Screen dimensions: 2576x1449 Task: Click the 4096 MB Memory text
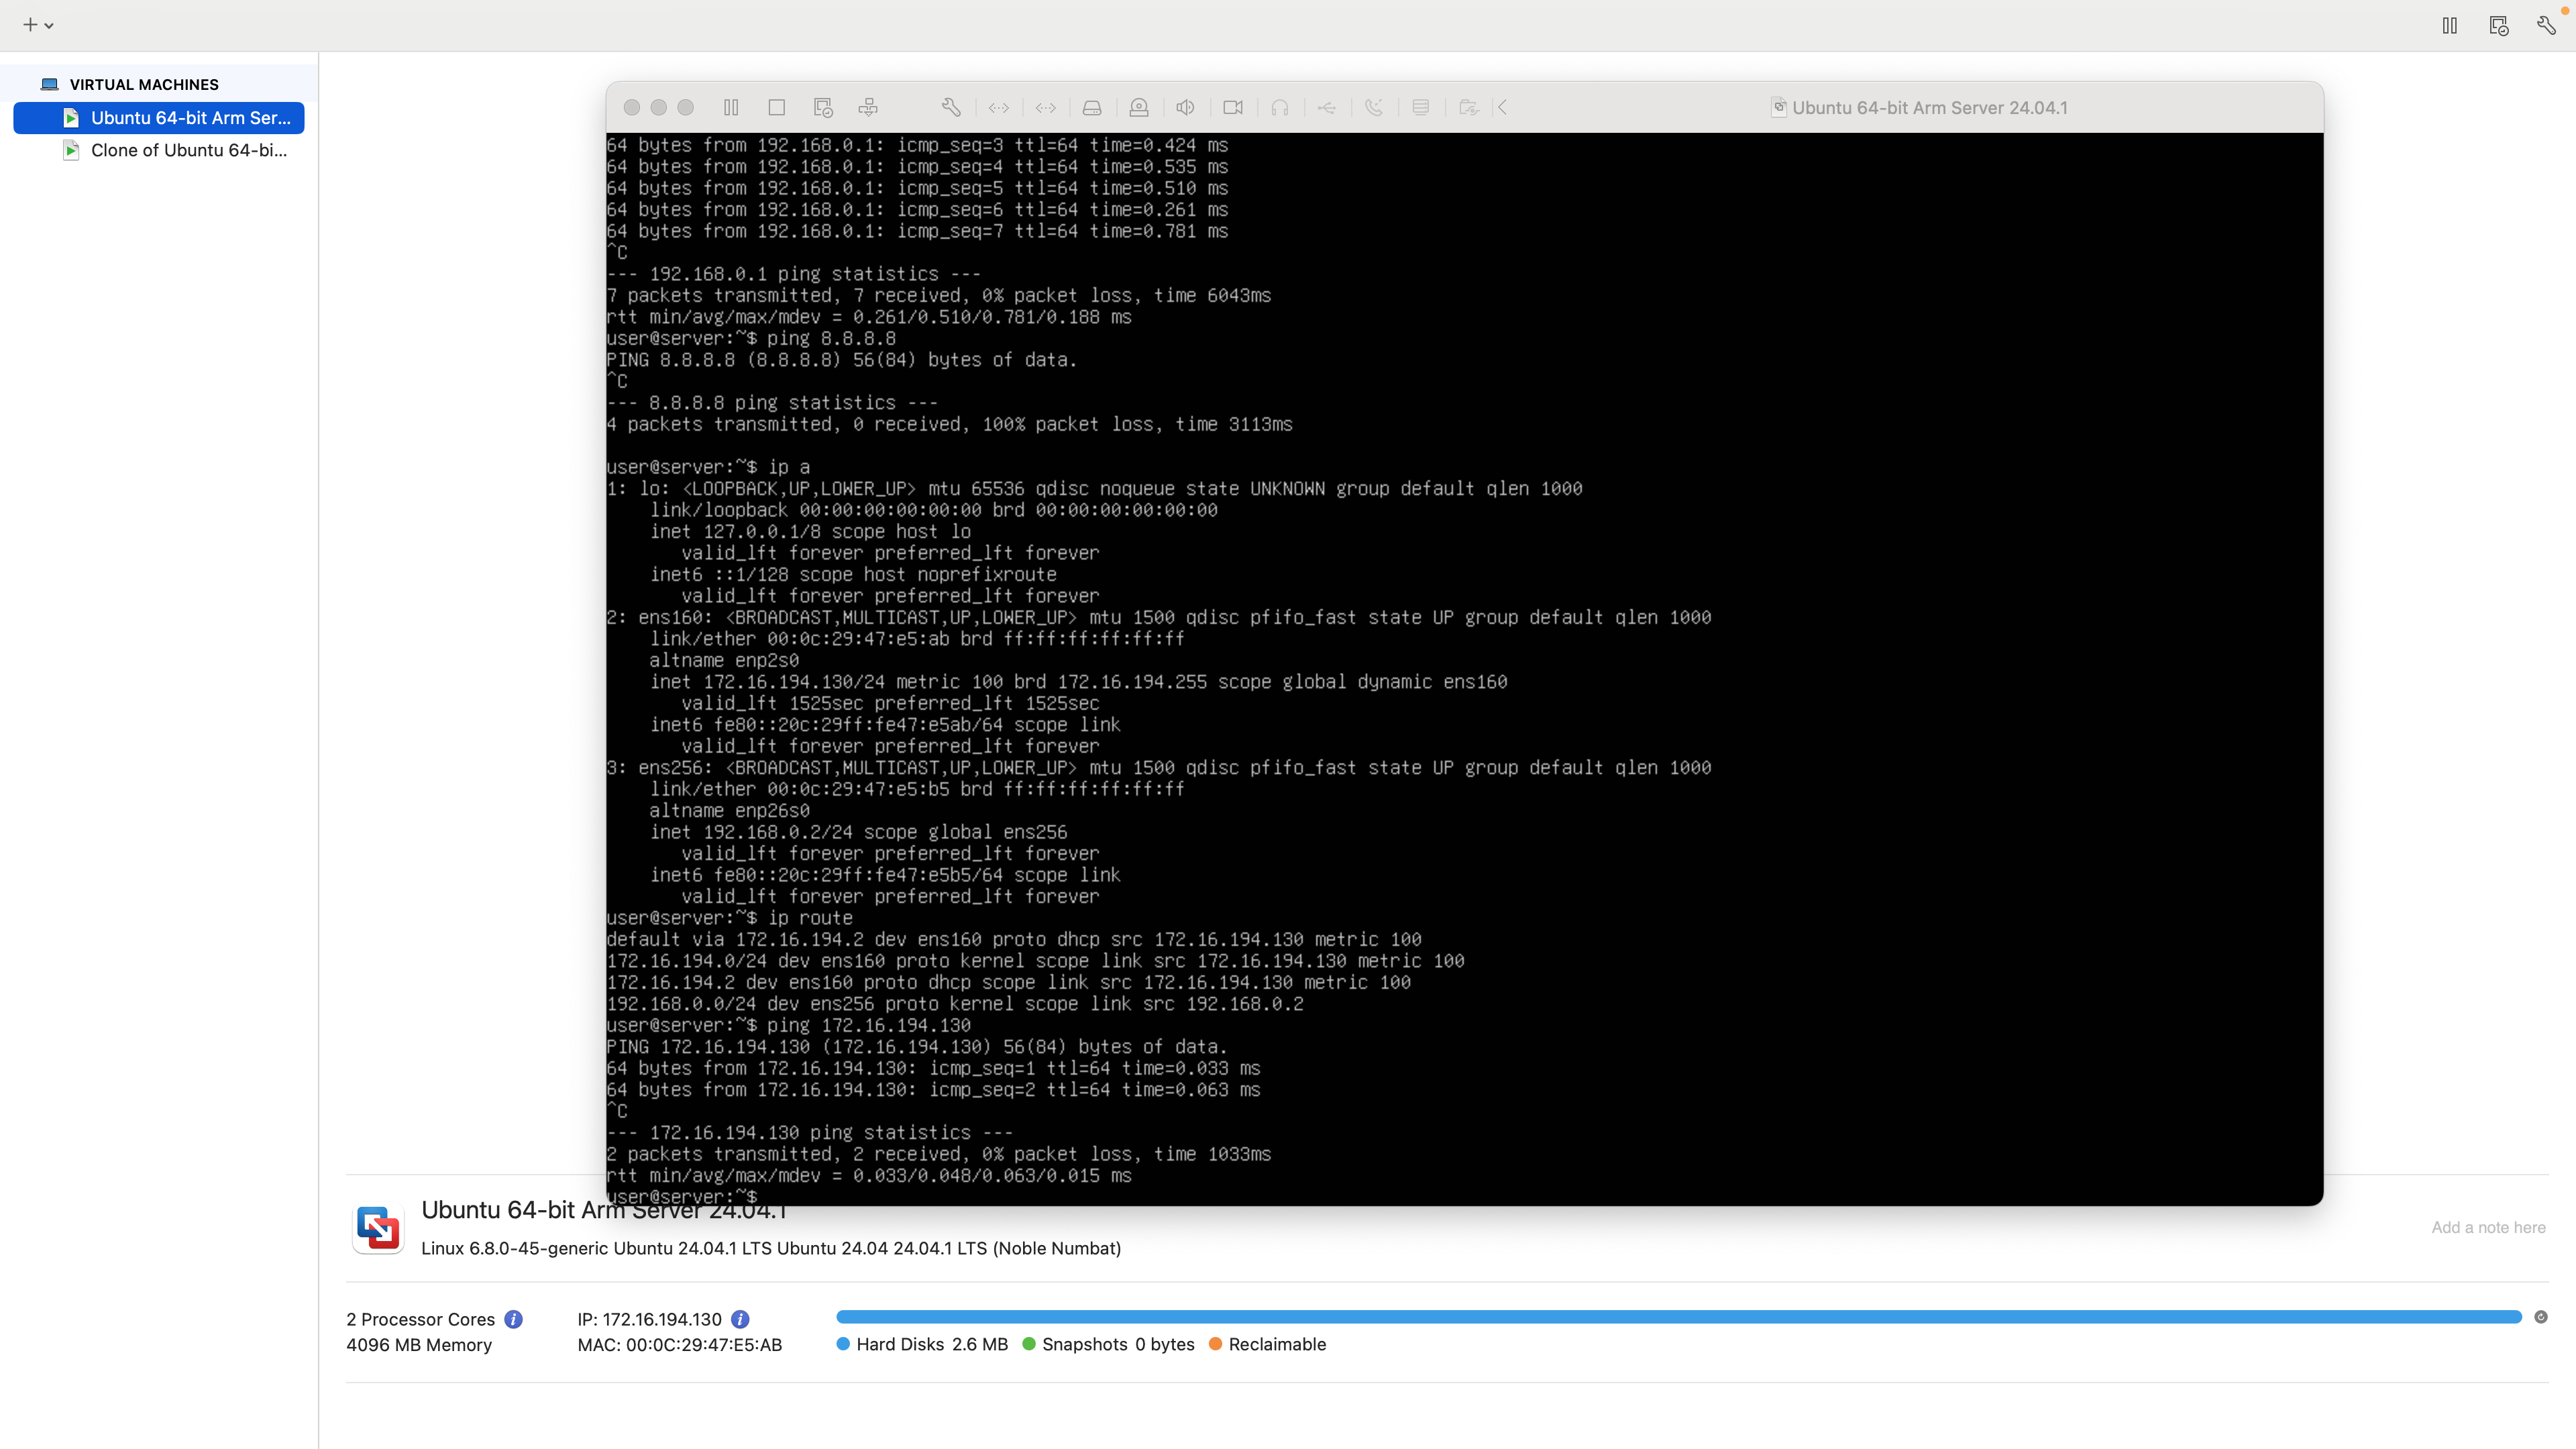pyautogui.click(x=419, y=1345)
